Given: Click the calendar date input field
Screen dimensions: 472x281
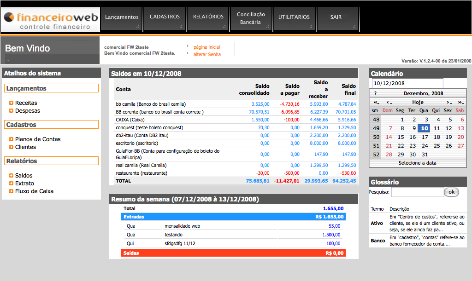Looking at the screenshot, I should 407,83.
